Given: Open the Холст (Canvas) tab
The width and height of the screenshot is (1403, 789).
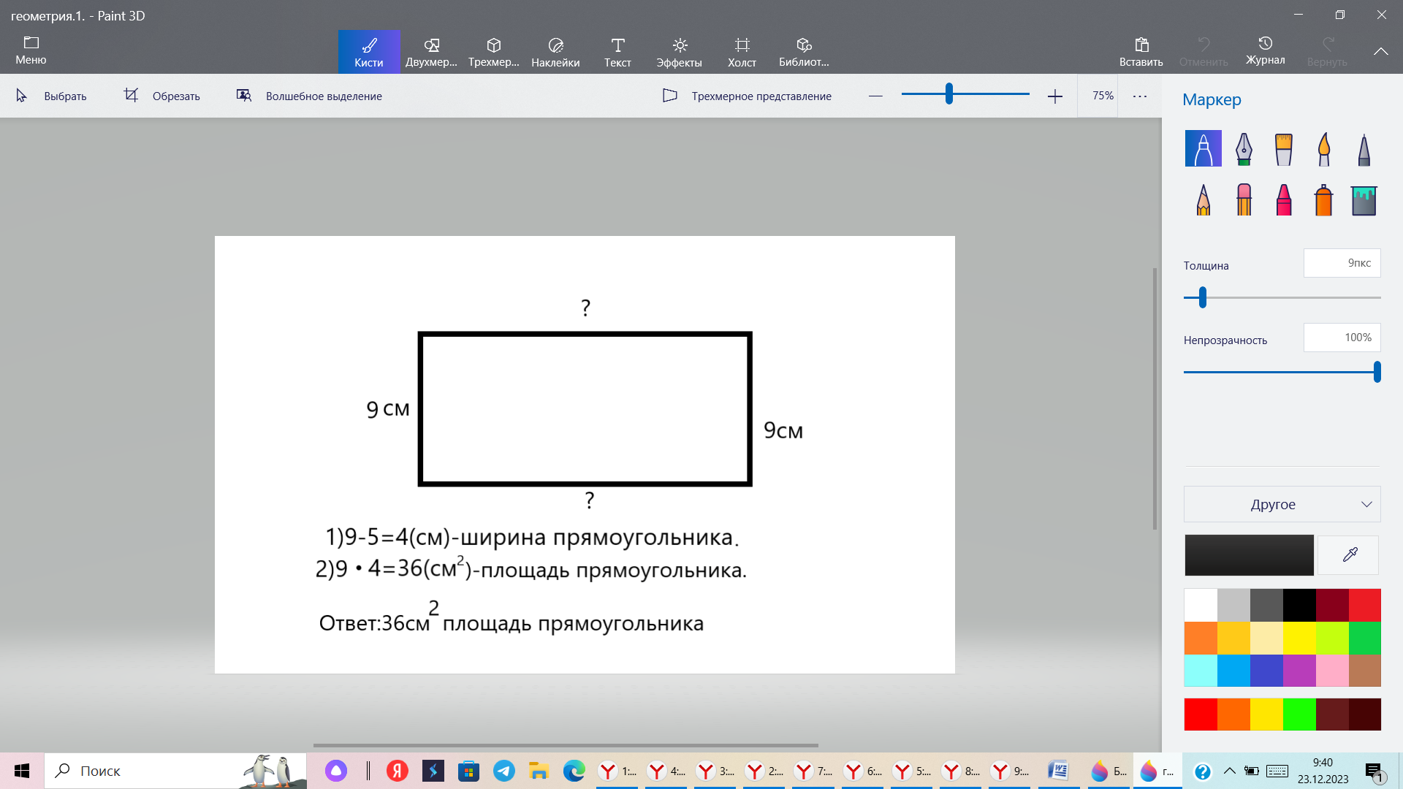Looking at the screenshot, I should tap(742, 52).
